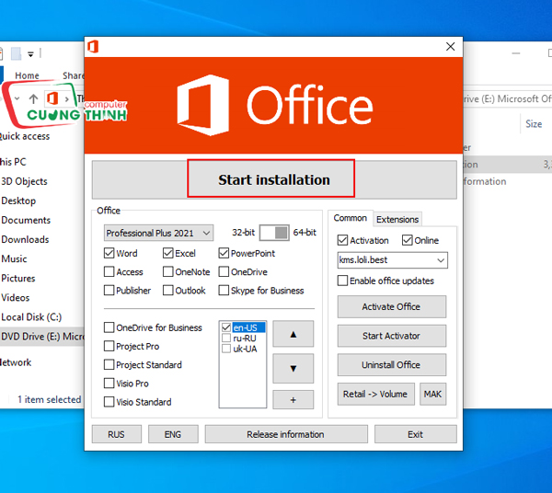The height and width of the screenshot is (493, 552).
Task: Click the up arrow button beside language list
Action: (x=293, y=334)
